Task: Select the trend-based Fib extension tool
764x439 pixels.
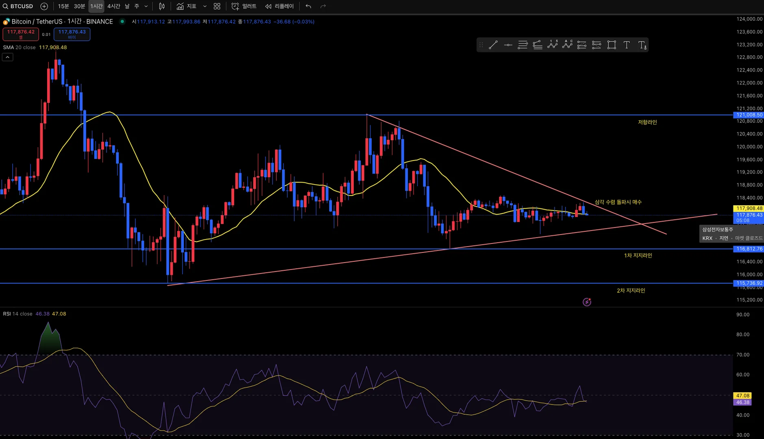Action: [538, 45]
